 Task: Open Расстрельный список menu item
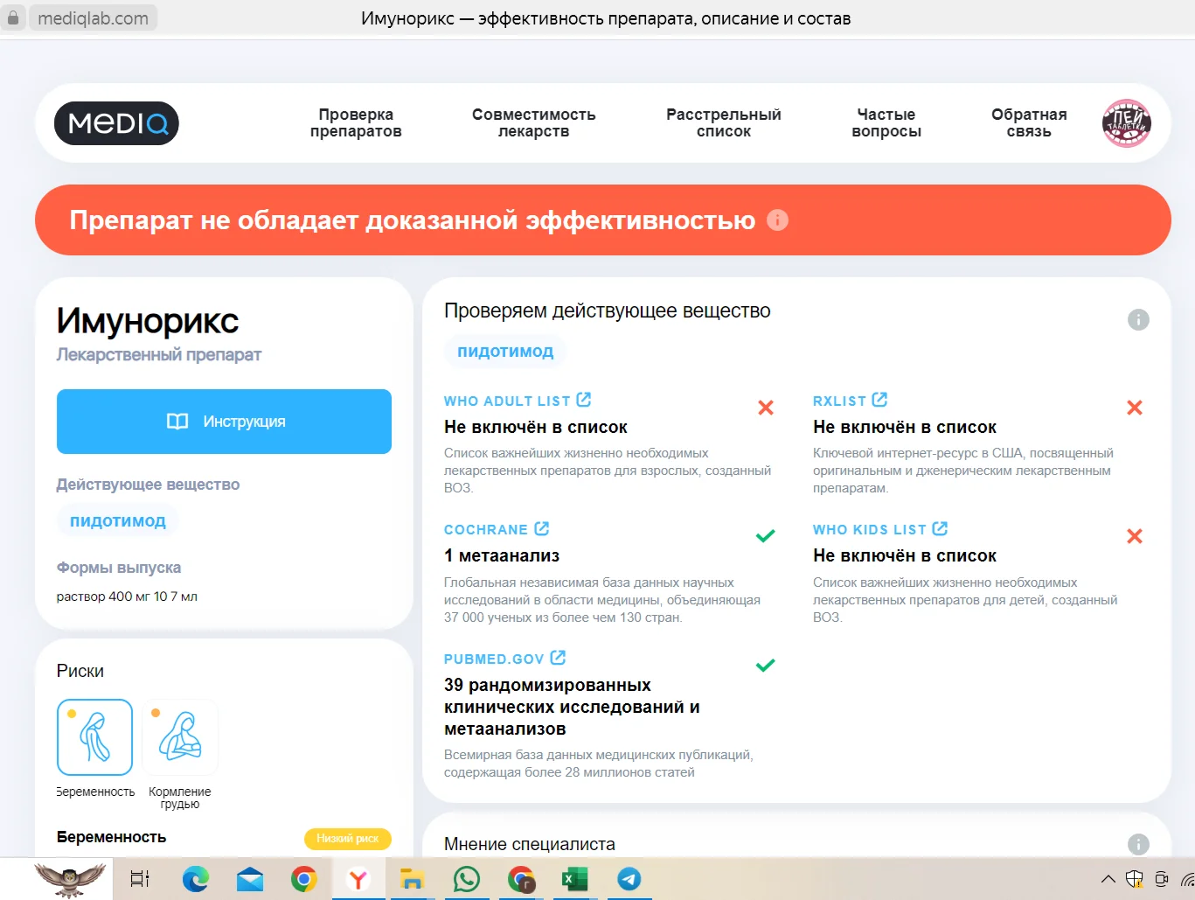pos(723,123)
